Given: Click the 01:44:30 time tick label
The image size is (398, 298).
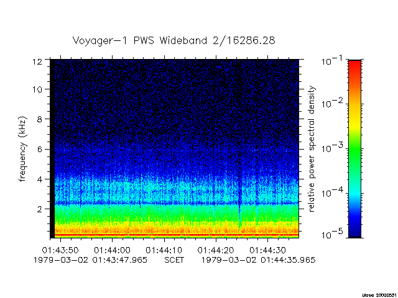Looking at the screenshot, I should tap(268, 250).
